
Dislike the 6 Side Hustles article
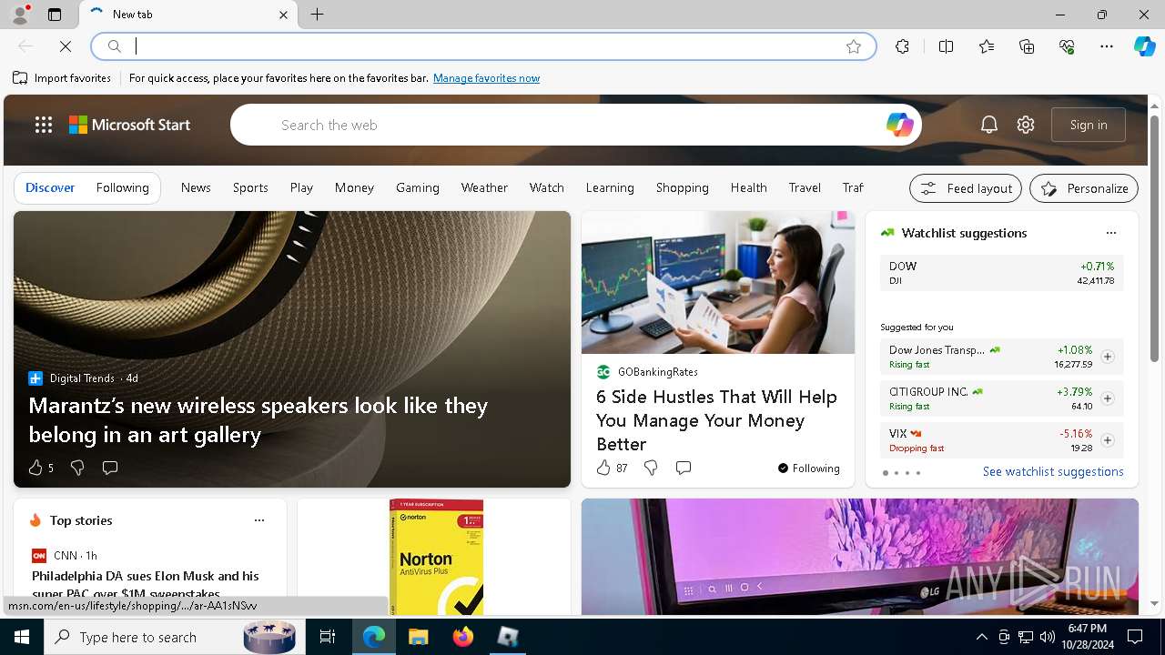[651, 468]
